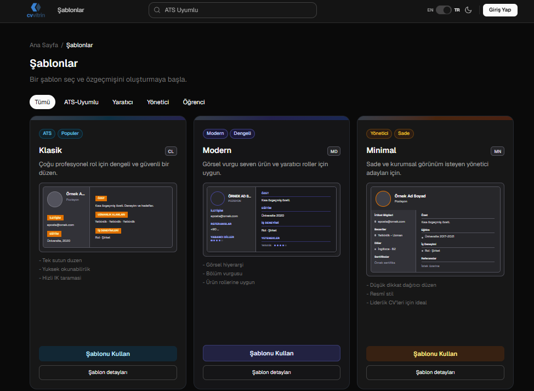The width and height of the screenshot is (534, 391).
Task: Click the Modern card title
Action: [217, 150]
